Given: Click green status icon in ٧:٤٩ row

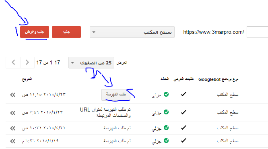Looking at the screenshot, I should click(166, 112).
